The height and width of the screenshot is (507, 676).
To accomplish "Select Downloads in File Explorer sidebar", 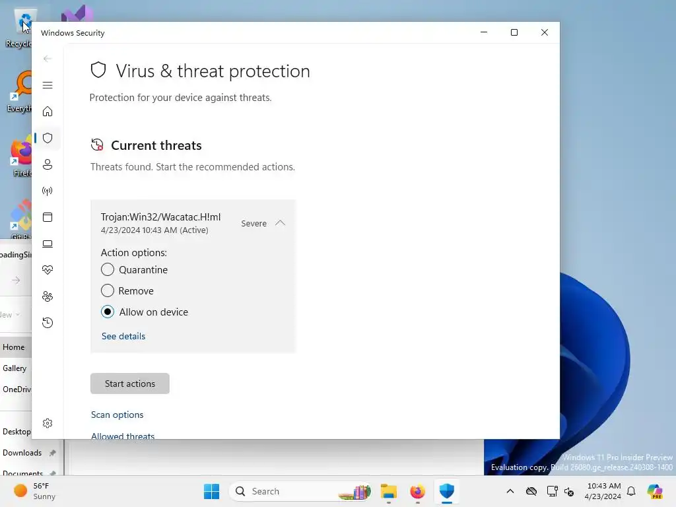I will click(x=22, y=453).
